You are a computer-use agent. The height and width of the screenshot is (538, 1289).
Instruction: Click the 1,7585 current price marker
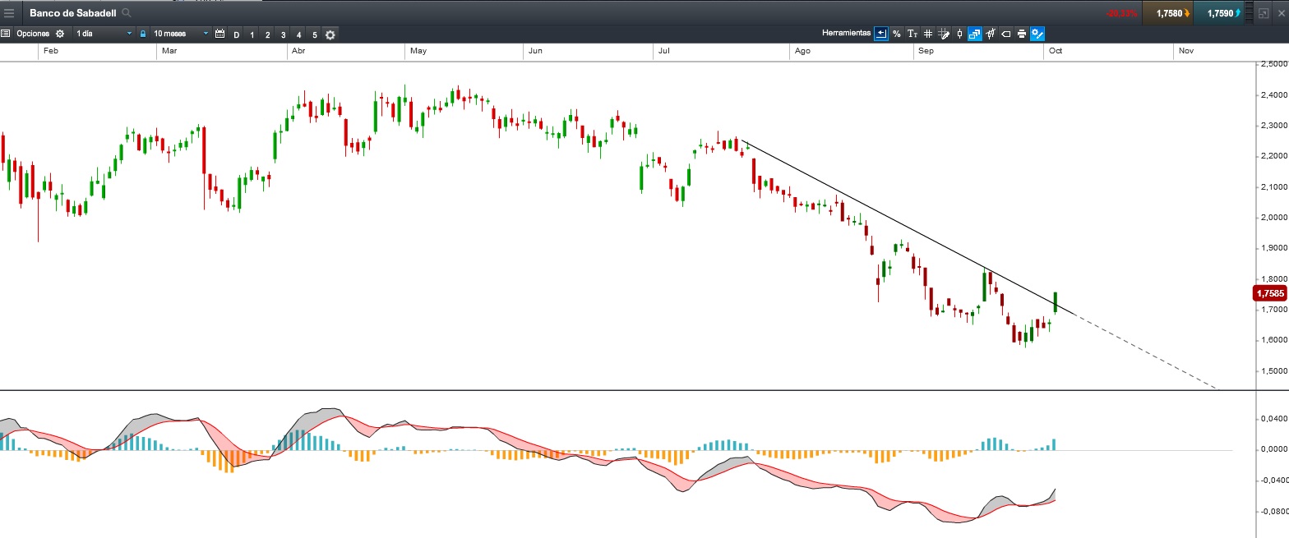pos(1270,293)
